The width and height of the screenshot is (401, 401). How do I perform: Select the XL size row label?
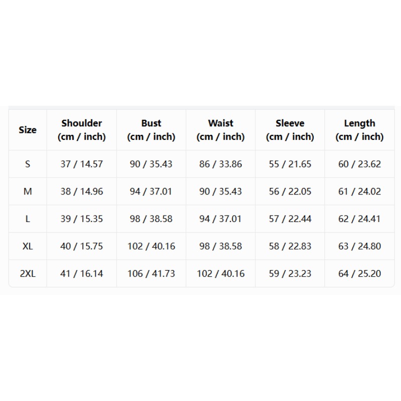point(28,246)
